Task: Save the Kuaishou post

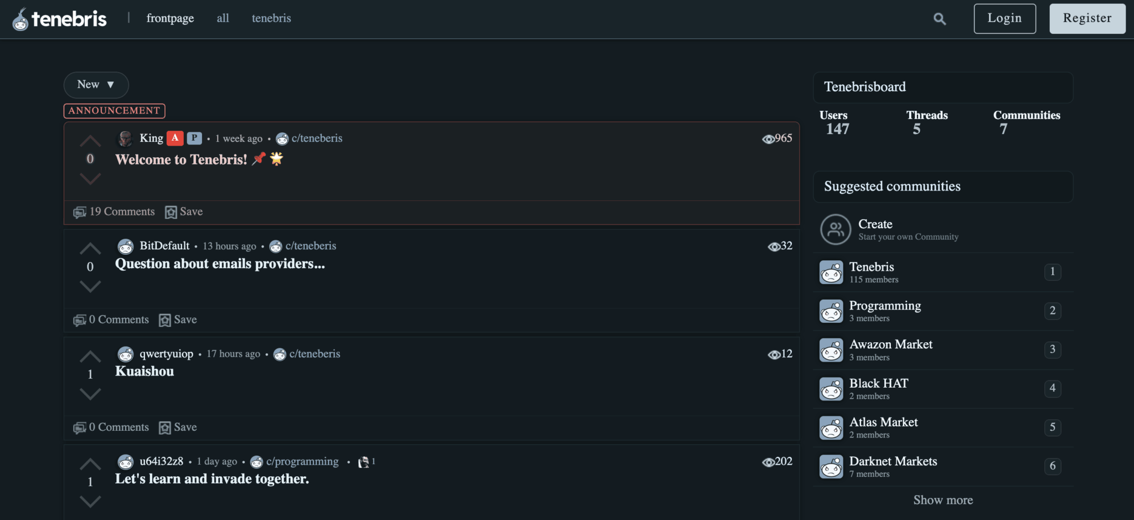Action: (x=178, y=428)
